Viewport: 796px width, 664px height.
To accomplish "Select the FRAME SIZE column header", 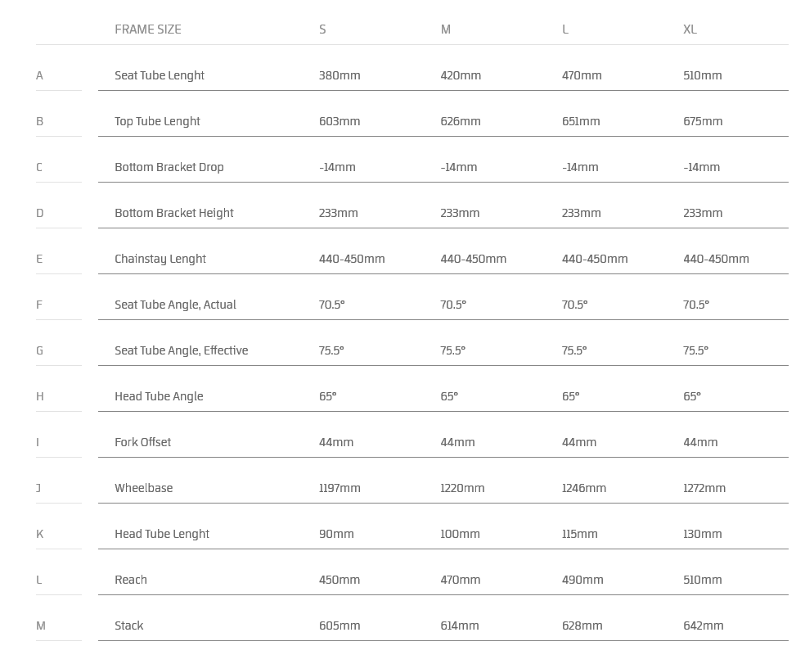I will (148, 29).
